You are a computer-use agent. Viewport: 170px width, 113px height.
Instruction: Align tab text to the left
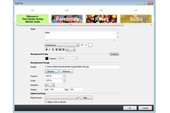coord(57,50)
